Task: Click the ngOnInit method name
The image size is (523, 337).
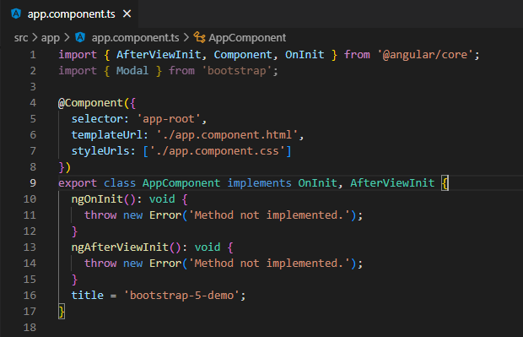Action: pyautogui.click(x=97, y=199)
